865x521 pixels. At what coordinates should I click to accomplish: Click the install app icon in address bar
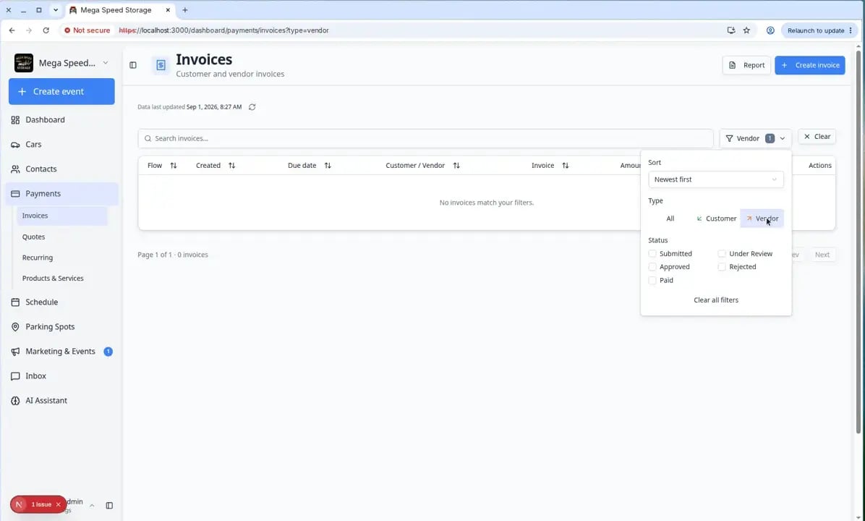click(731, 30)
